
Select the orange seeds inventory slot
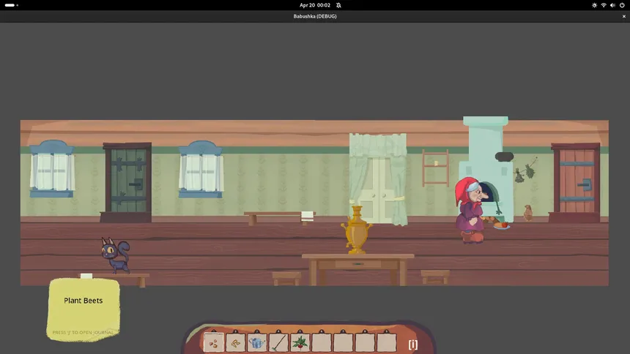coord(214,342)
